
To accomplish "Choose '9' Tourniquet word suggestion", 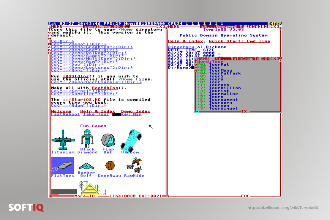I will click(x=218, y=109).
